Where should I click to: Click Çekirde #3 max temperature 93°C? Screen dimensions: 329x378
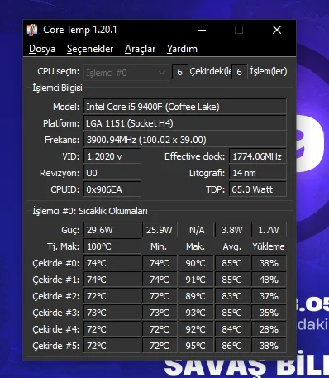tap(196, 313)
